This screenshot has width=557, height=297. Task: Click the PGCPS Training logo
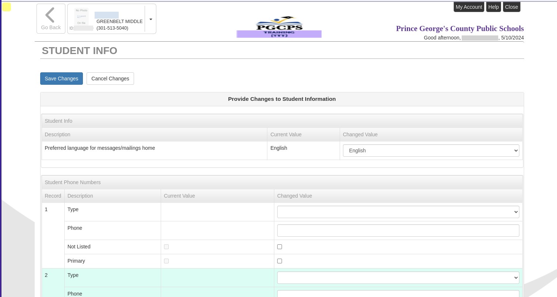(x=279, y=27)
